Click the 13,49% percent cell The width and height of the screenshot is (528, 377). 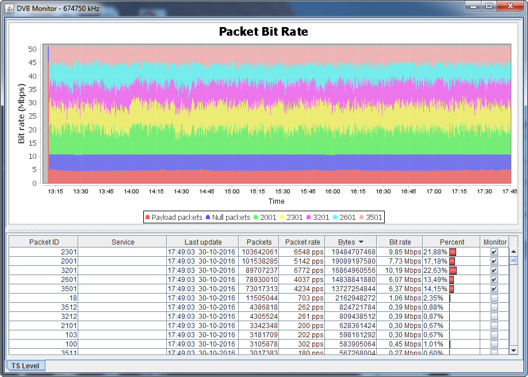tap(452, 280)
